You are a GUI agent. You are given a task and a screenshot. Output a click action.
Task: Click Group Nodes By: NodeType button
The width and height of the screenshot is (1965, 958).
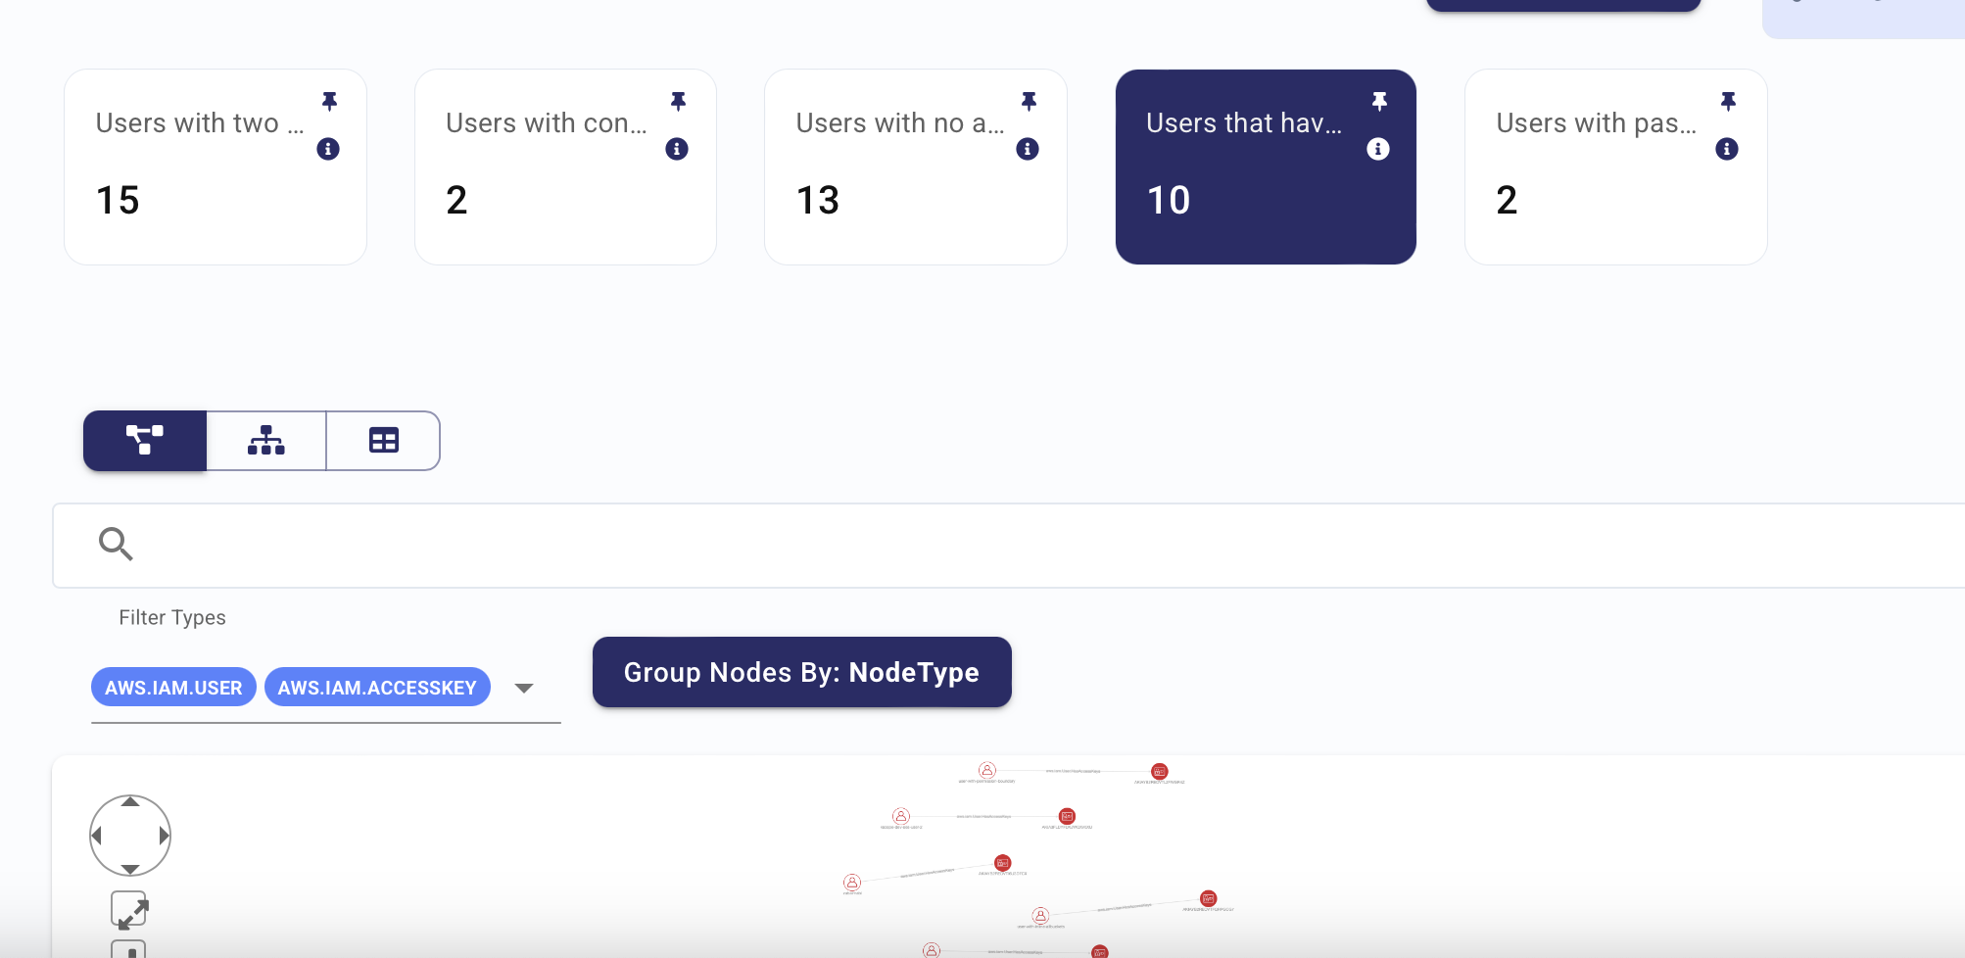[x=801, y=672]
